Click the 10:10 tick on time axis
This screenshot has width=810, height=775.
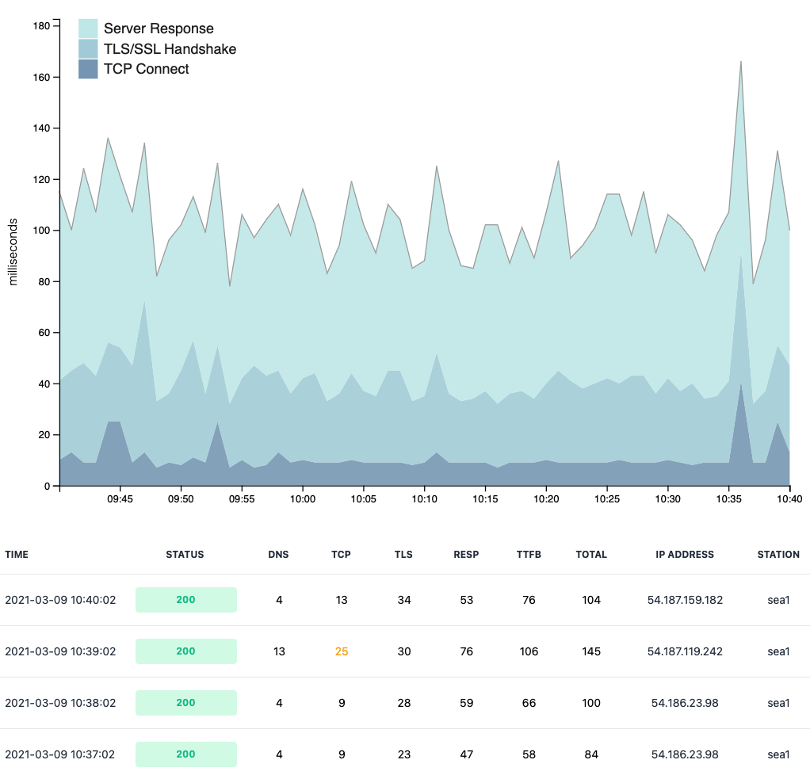click(x=424, y=499)
